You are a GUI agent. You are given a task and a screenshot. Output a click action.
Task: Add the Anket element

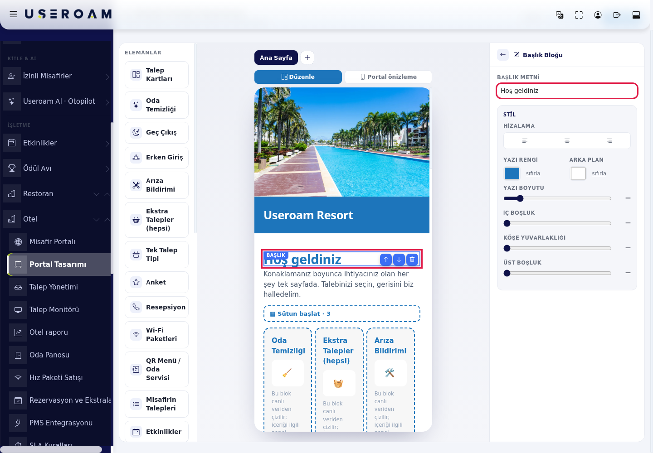156,282
